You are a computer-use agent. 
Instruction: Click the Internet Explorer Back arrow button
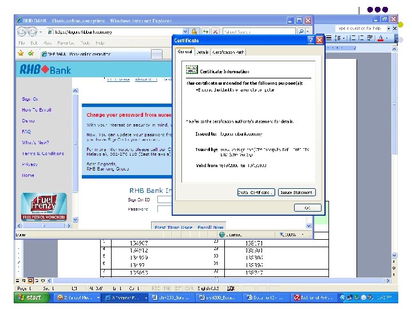point(22,32)
